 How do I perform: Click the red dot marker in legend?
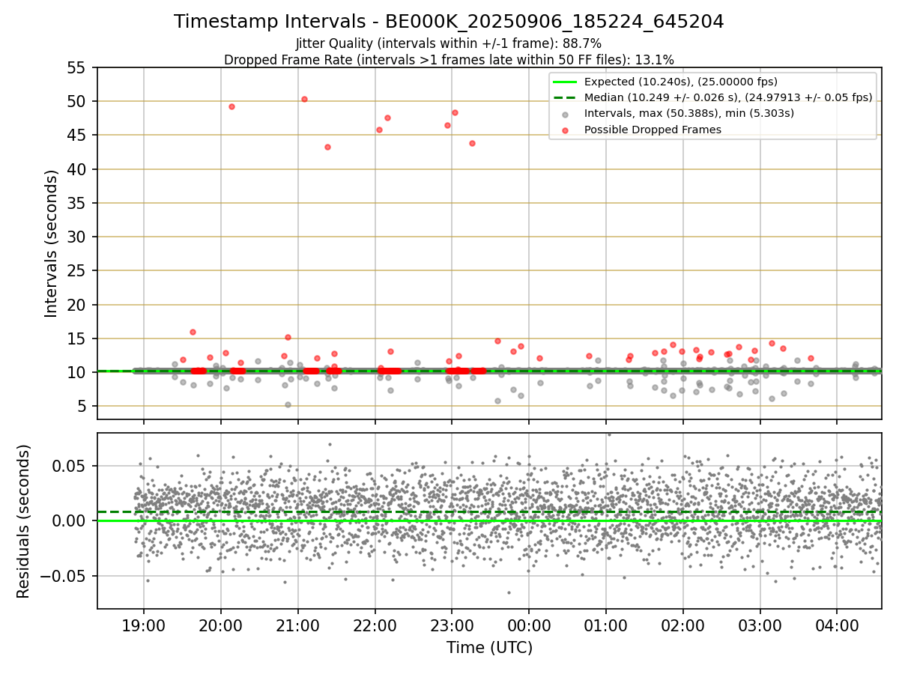(565, 130)
